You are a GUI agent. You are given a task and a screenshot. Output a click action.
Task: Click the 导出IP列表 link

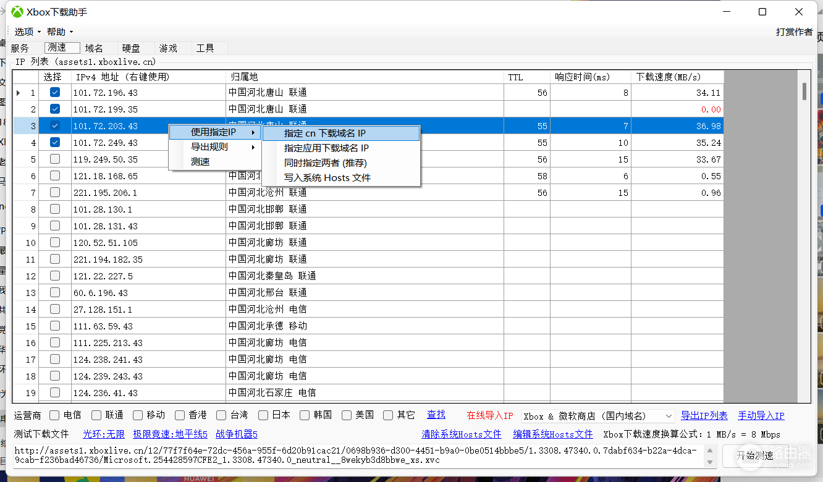[704, 415]
